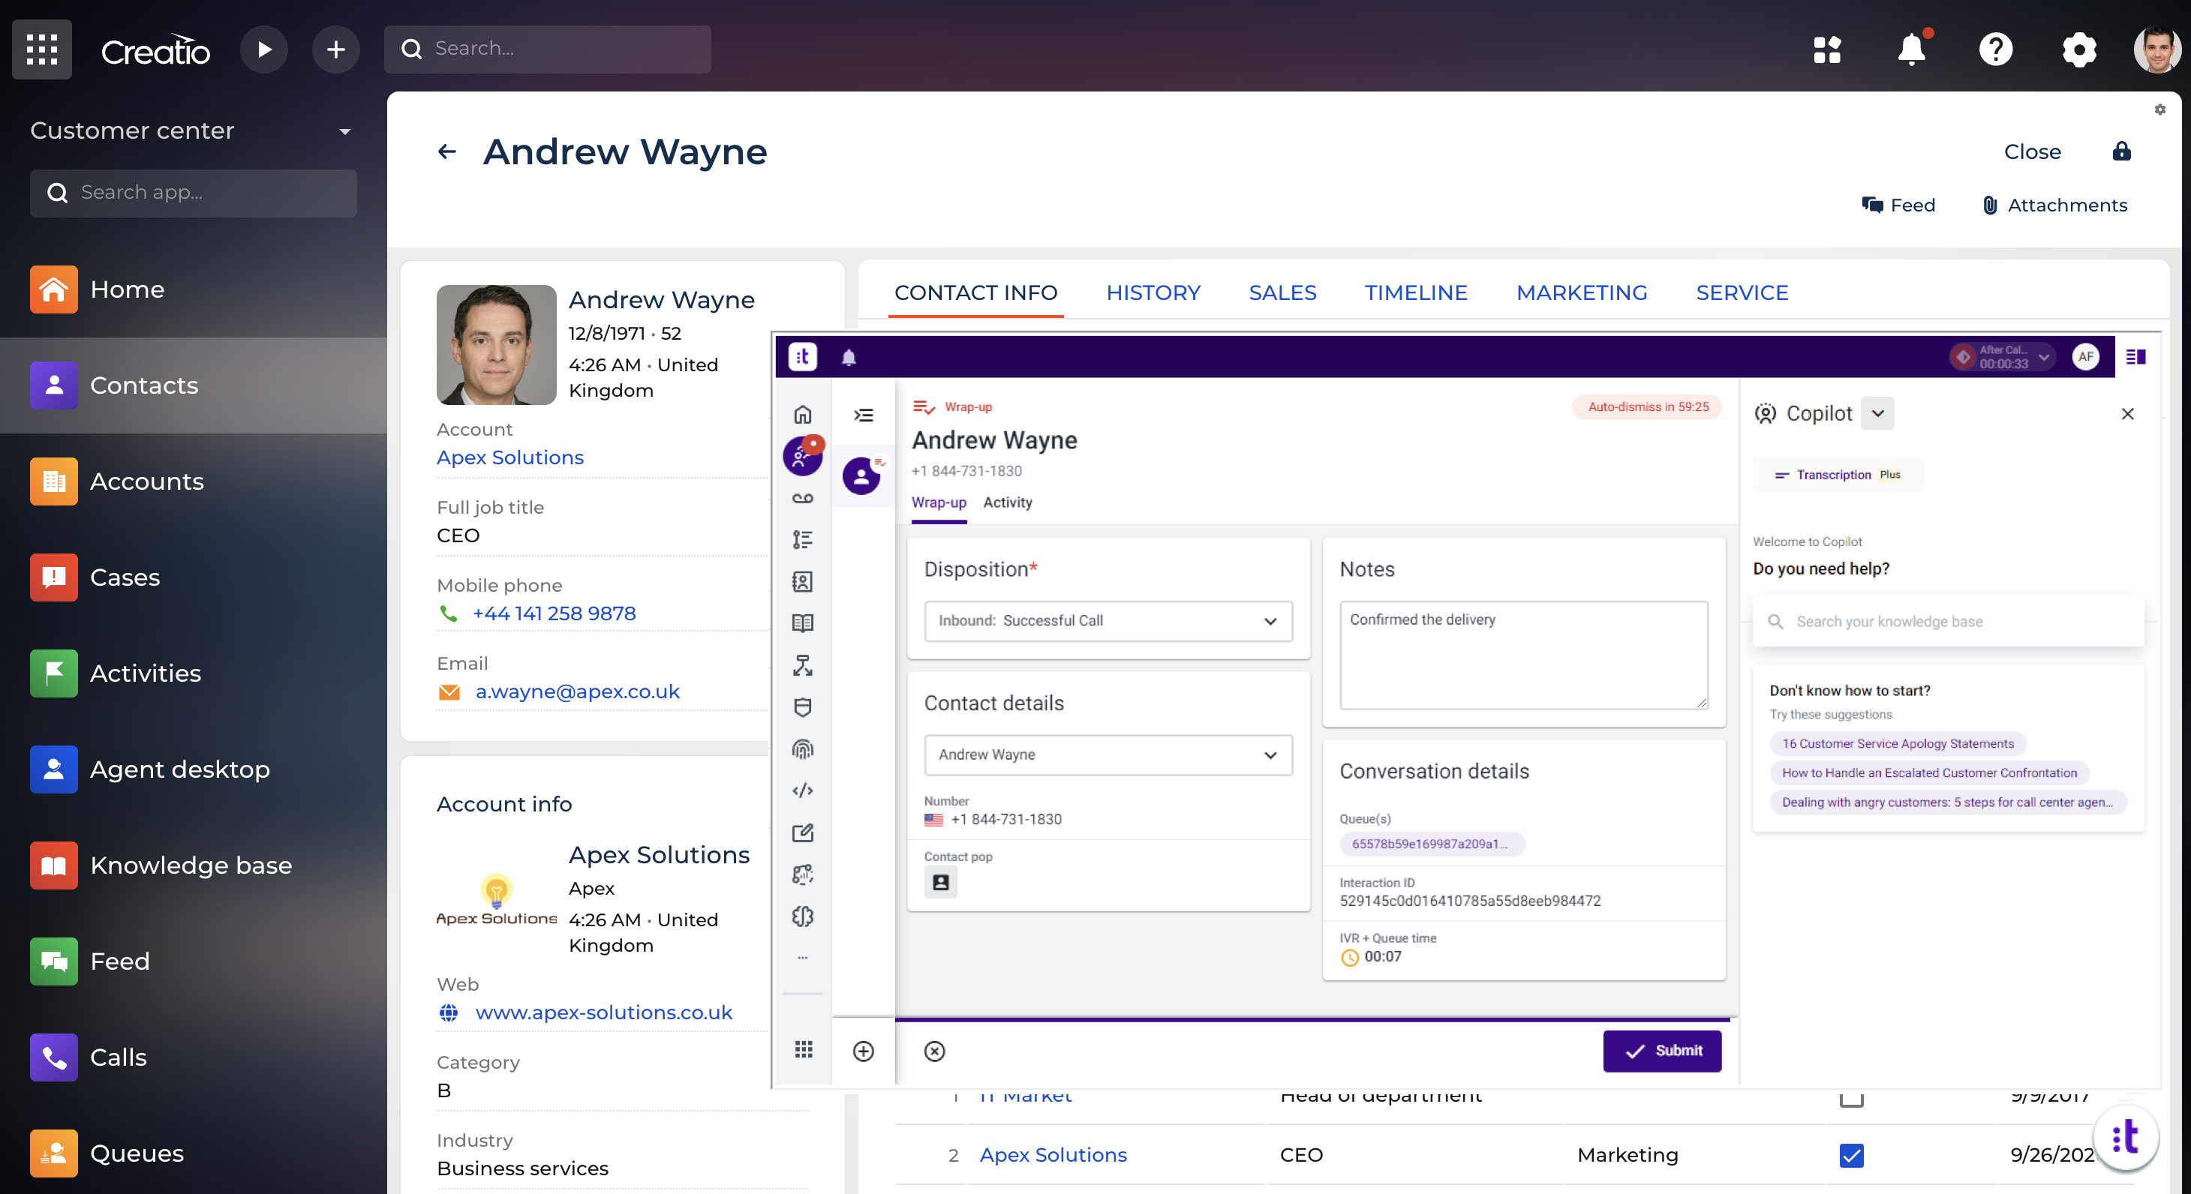Select the CONTACT INFO tab
The height and width of the screenshot is (1194, 2191).
pos(975,292)
